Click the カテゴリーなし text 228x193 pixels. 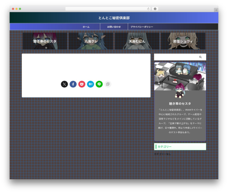tap(162, 154)
